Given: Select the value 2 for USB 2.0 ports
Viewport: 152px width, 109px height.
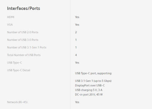Looking at the screenshot, I should (x=76, y=32).
